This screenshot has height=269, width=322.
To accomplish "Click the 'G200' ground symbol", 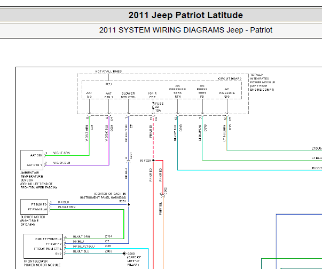I will pos(124,254).
